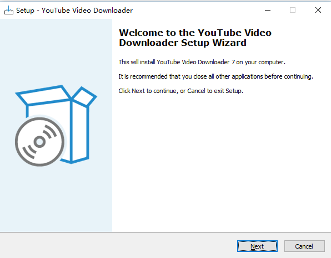Click the software box and disc illustration
This screenshot has width=331, height=258.
pos(56,126)
